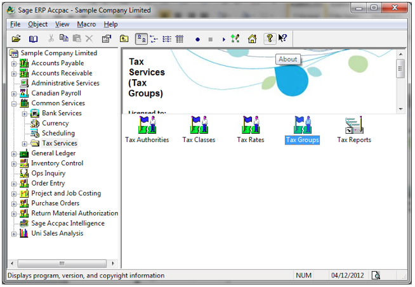The width and height of the screenshot is (415, 287).
Task: Expand the Canadian Payroll tree node
Action: tap(14, 94)
